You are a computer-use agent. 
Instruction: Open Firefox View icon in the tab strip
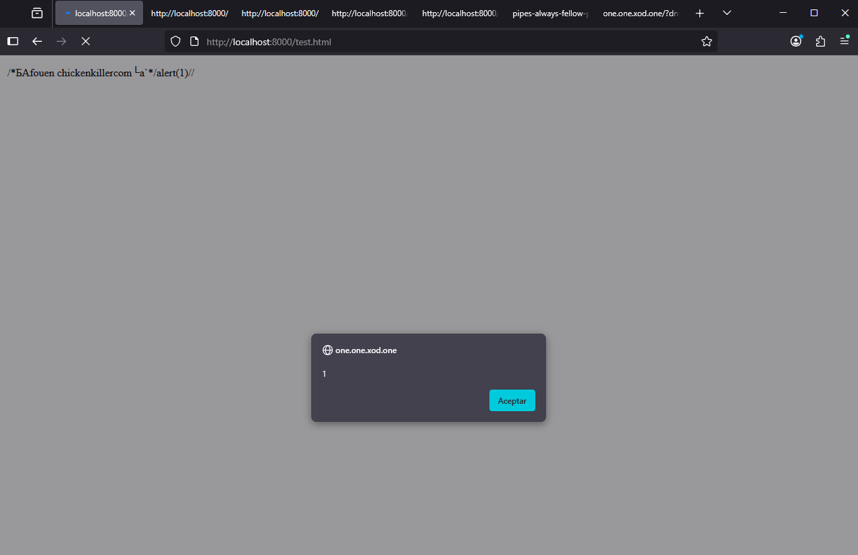coord(37,13)
